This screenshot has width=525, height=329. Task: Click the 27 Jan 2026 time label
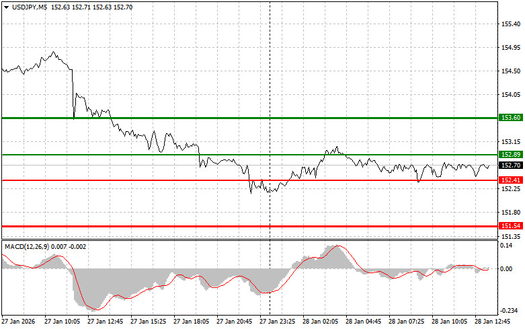(x=18, y=322)
